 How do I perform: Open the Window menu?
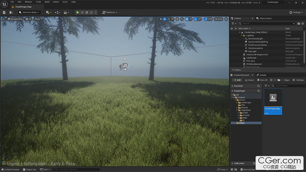pyautogui.click(x=28, y=2)
